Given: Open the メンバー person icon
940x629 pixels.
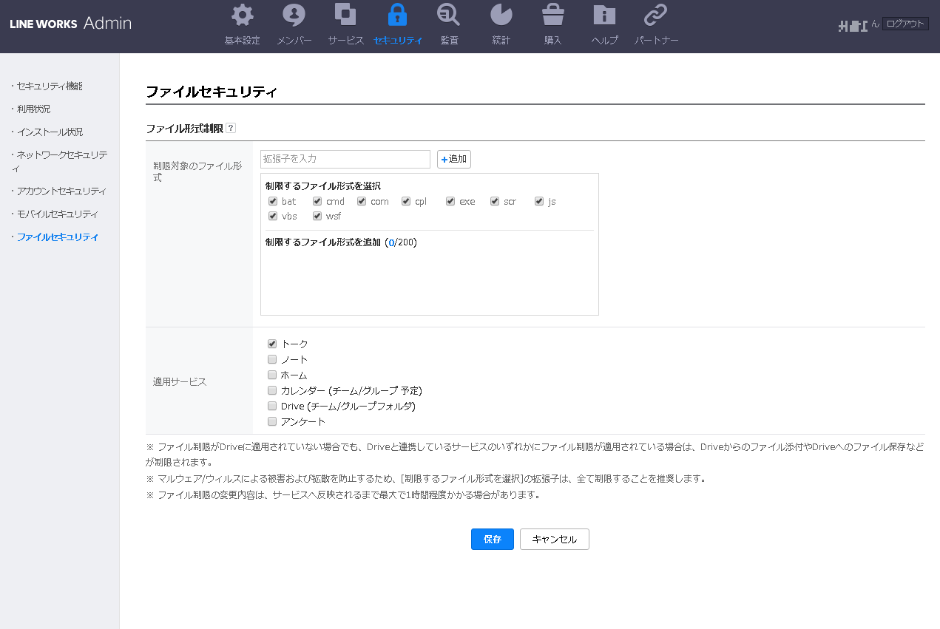Looking at the screenshot, I should 294,15.
